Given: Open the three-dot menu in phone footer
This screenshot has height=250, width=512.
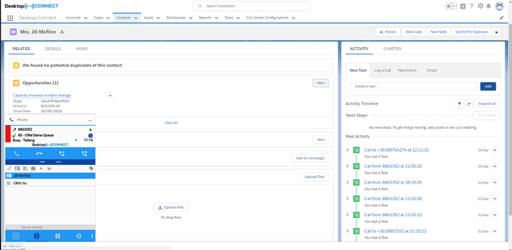Looking at the screenshot, I should [92, 236].
